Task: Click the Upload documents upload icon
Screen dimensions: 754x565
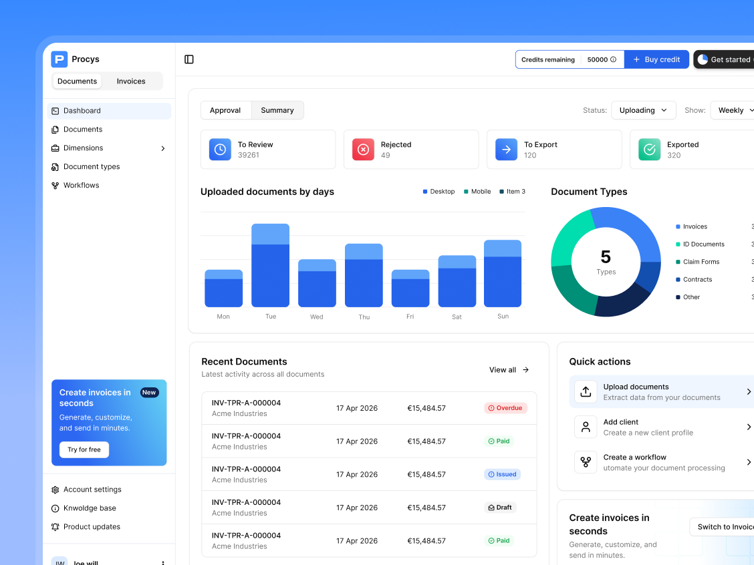Action: [x=586, y=391]
